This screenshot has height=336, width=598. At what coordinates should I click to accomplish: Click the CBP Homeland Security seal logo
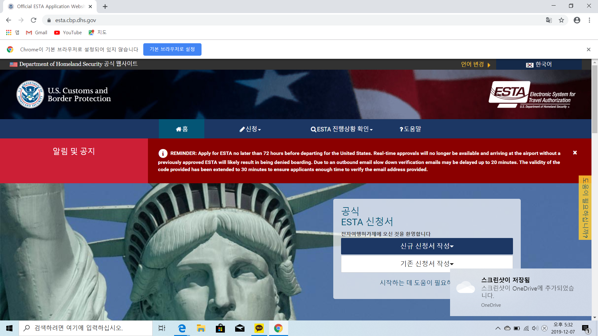[30, 94]
